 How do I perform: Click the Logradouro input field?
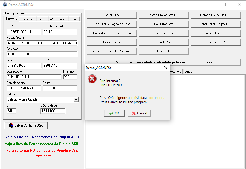34,77
